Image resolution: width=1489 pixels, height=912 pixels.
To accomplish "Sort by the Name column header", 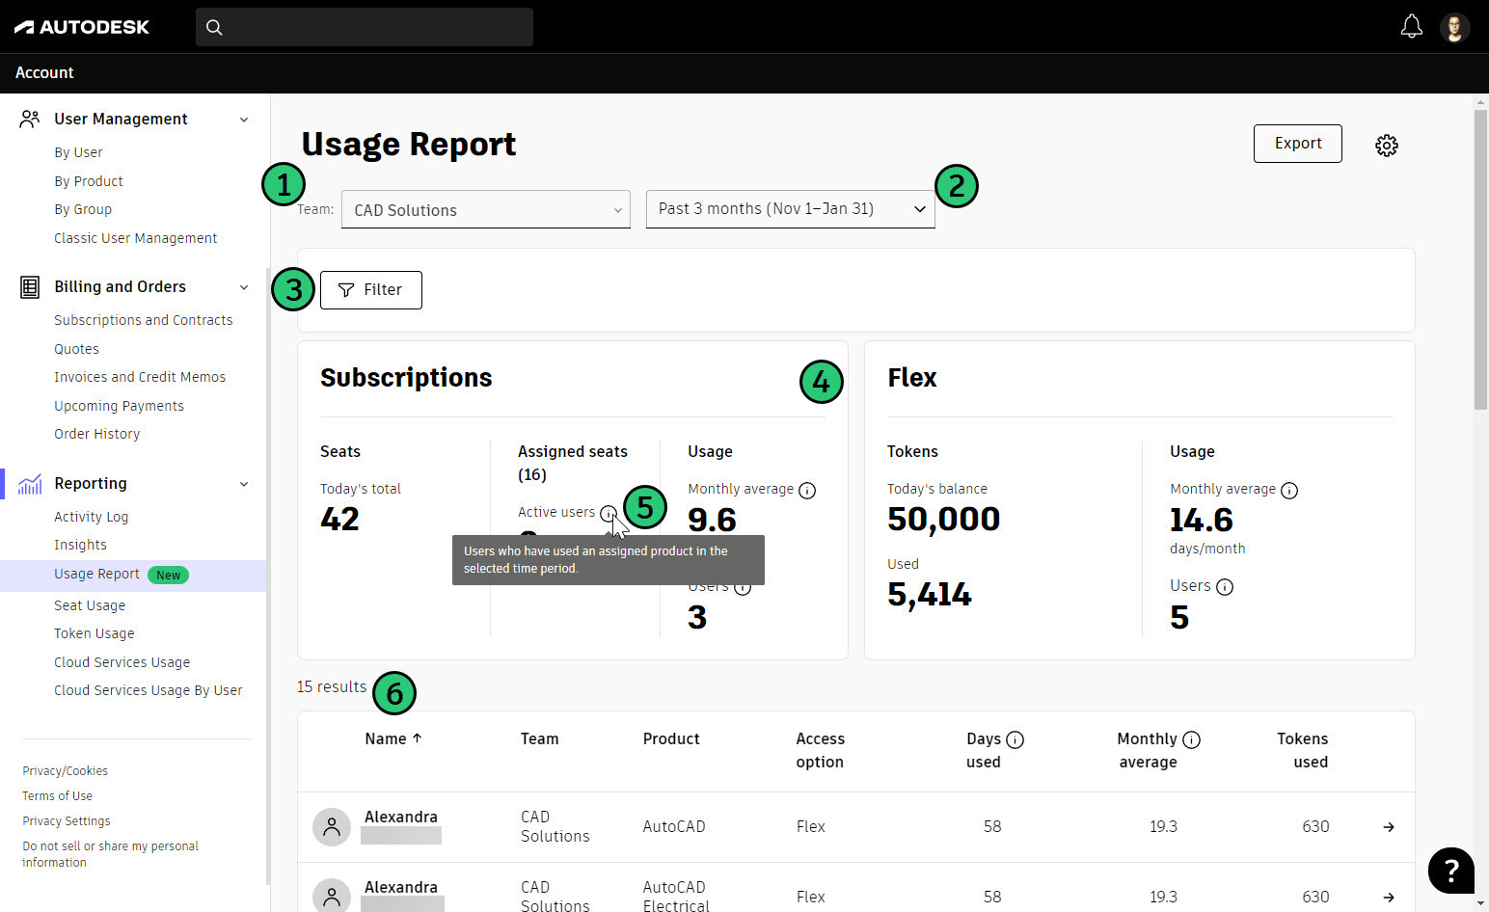I will tap(393, 738).
